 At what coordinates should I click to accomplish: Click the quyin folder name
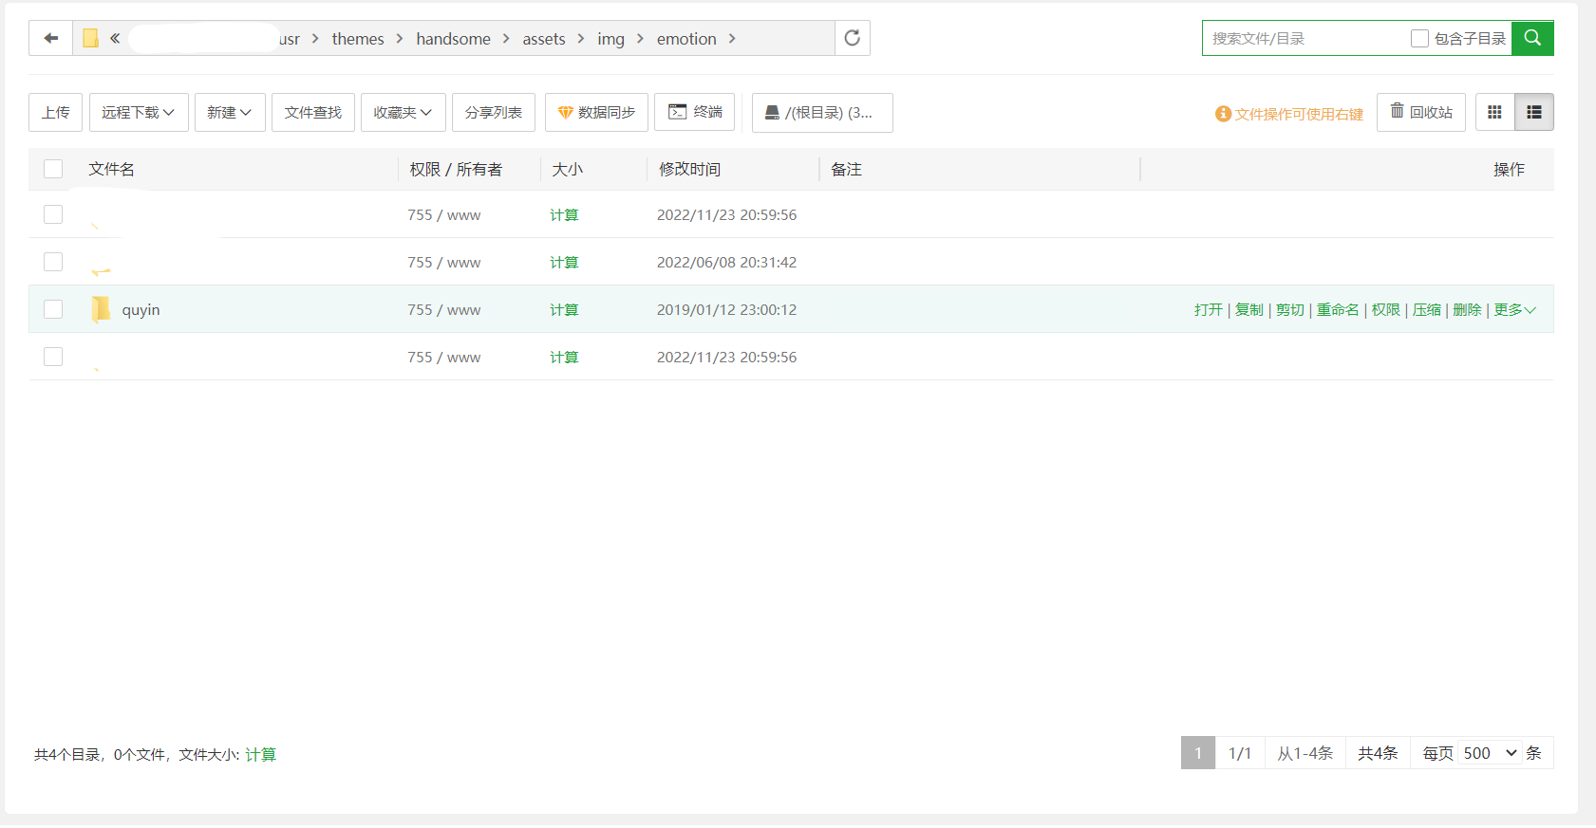141,309
